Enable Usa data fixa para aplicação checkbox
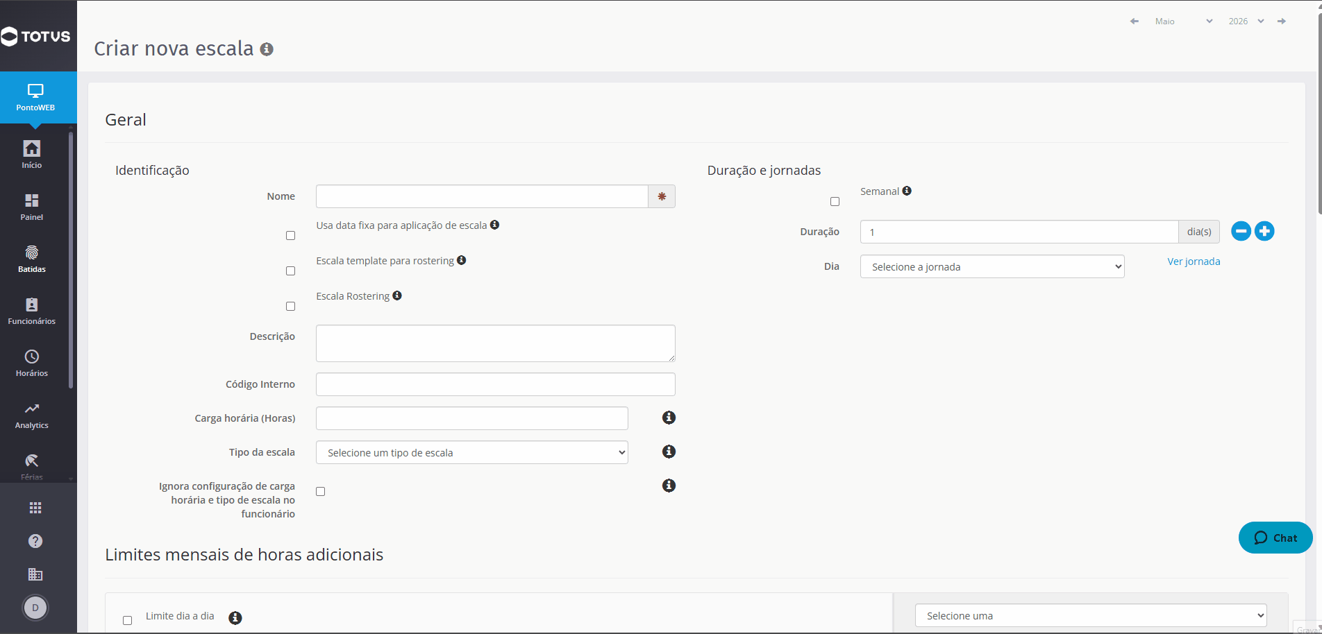Viewport: 1322px width, 634px height. (x=290, y=236)
